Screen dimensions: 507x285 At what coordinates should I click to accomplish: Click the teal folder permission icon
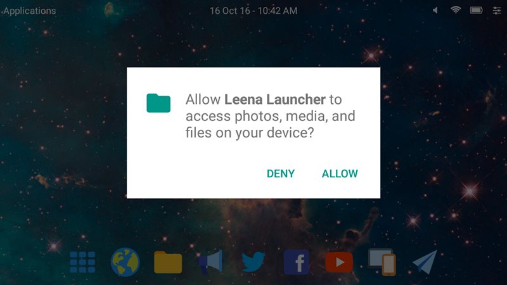pos(158,103)
